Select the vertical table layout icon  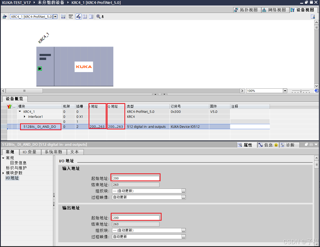point(92,16)
